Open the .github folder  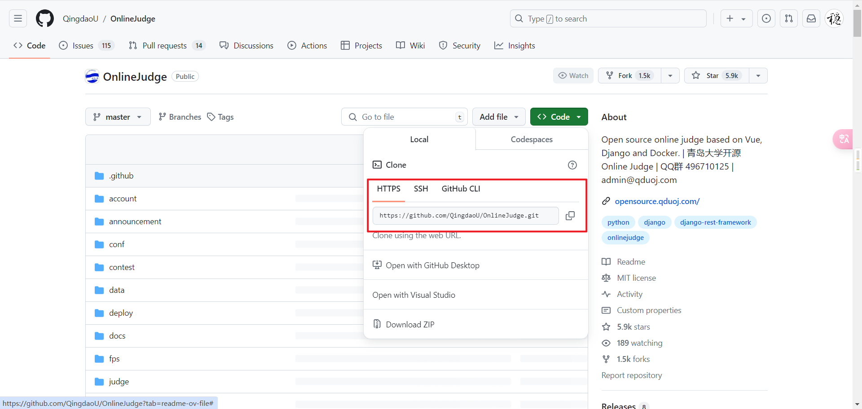coord(121,176)
